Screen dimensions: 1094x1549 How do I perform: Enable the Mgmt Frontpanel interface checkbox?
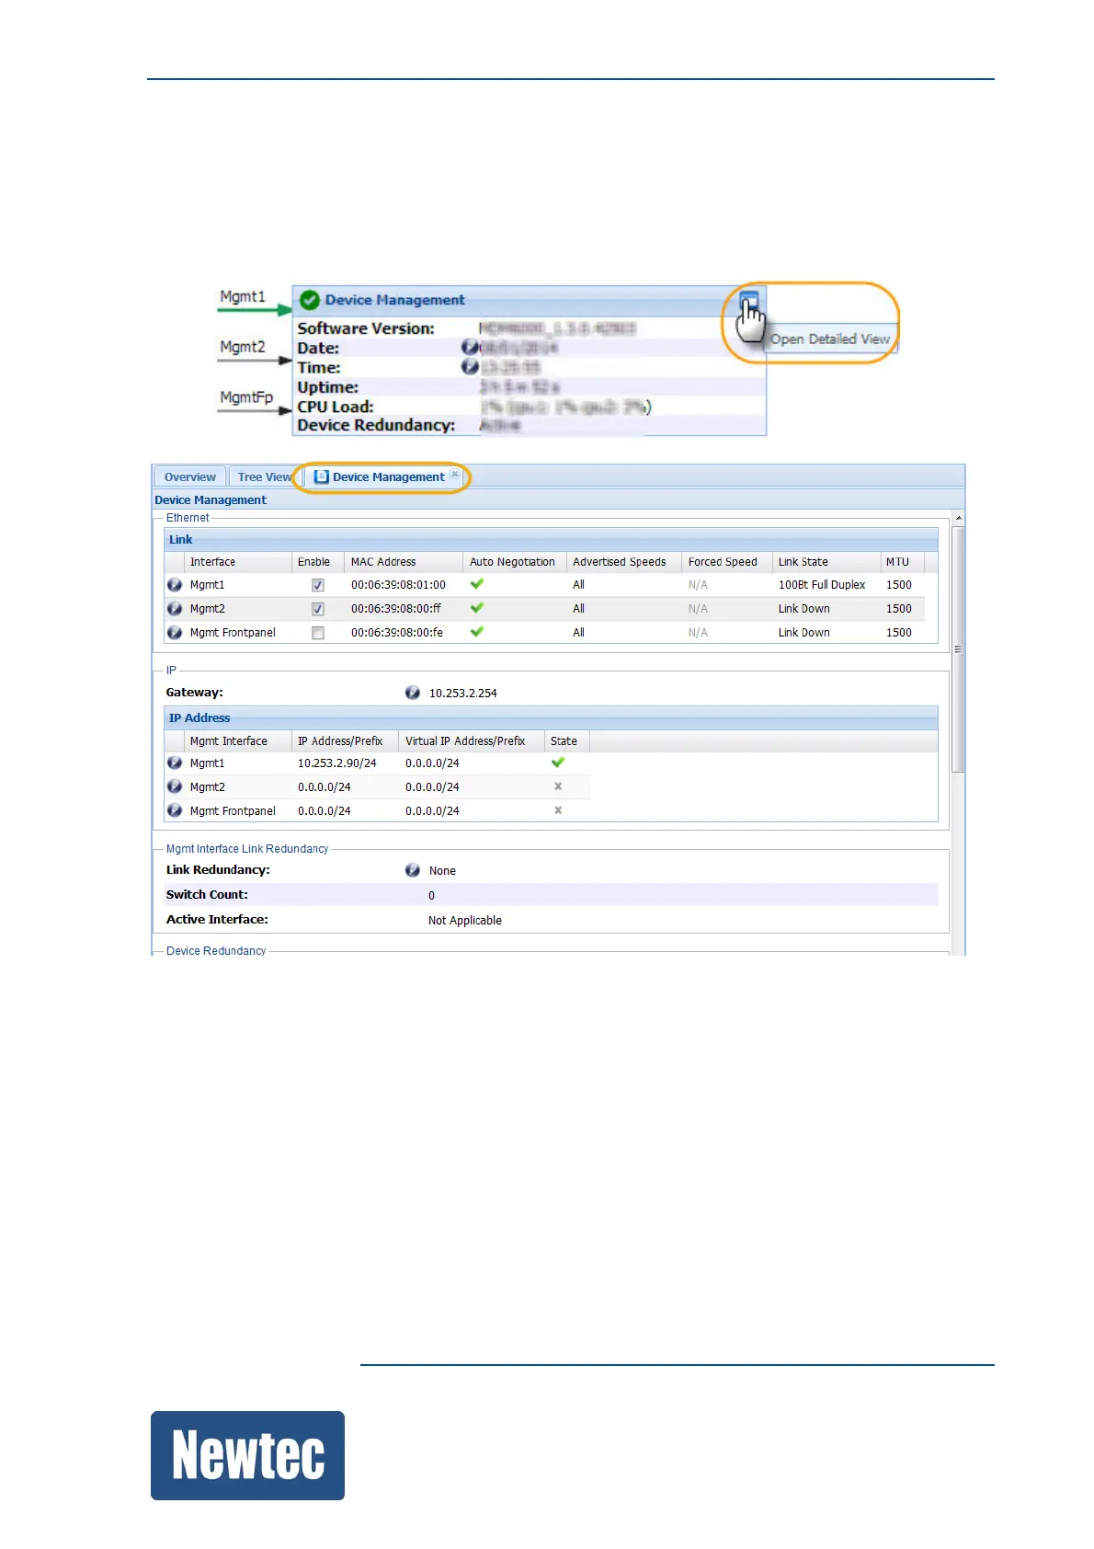[x=318, y=633]
